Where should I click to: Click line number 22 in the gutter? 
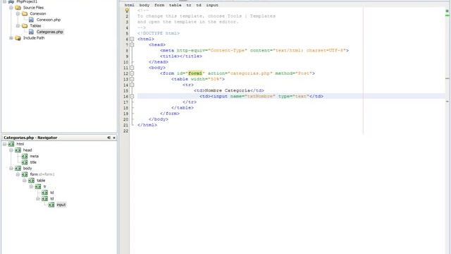coord(125,131)
